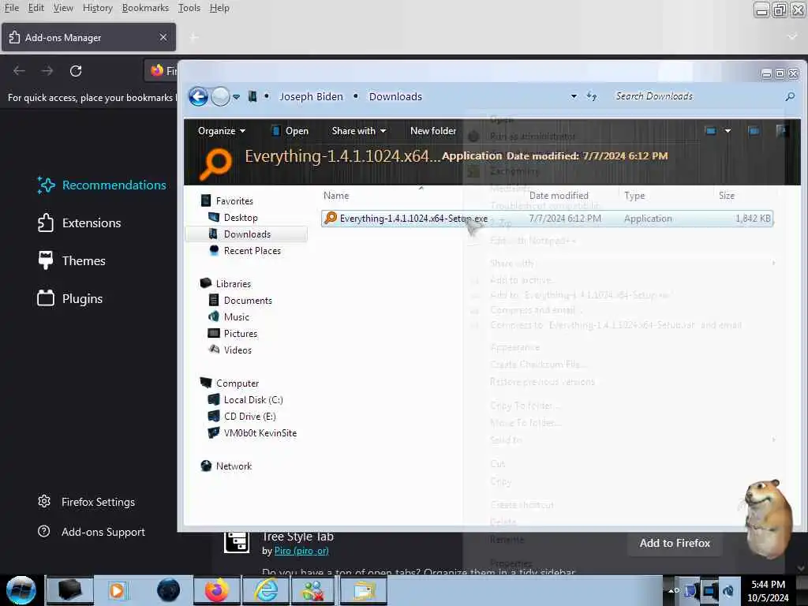Open Extensions in Add-ons Manager
This screenshot has width=808, height=606.
pyautogui.click(x=80, y=223)
